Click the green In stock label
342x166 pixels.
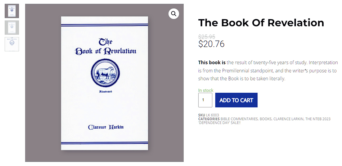point(206,91)
